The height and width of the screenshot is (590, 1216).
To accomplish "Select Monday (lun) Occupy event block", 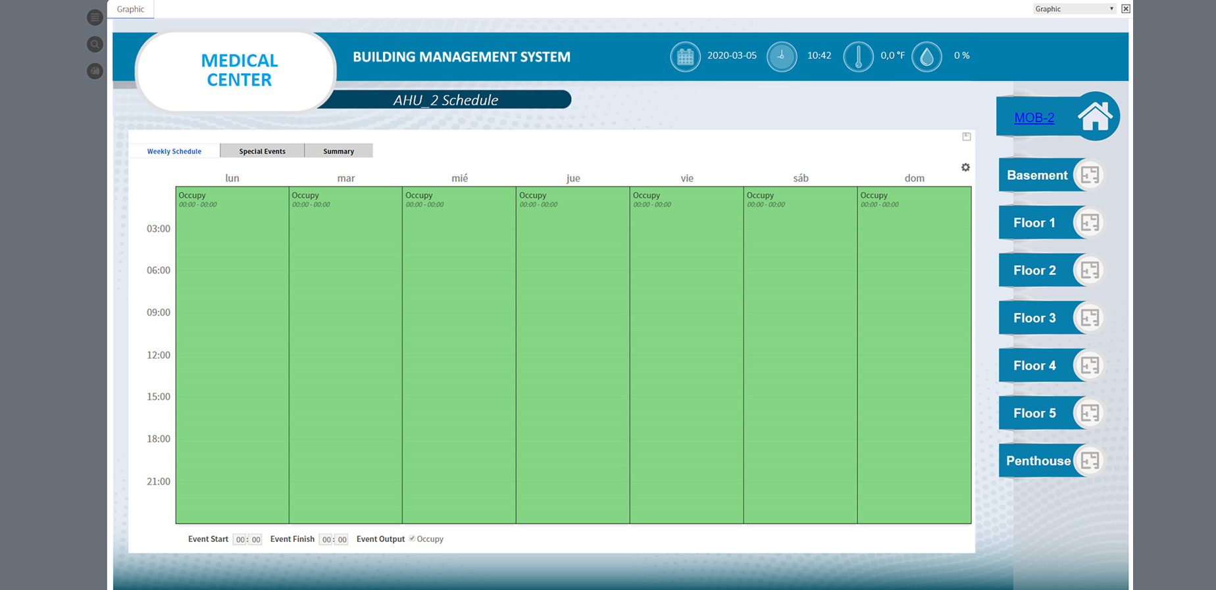I will coord(232,355).
